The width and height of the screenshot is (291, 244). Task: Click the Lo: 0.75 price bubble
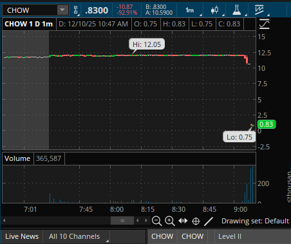(239, 137)
